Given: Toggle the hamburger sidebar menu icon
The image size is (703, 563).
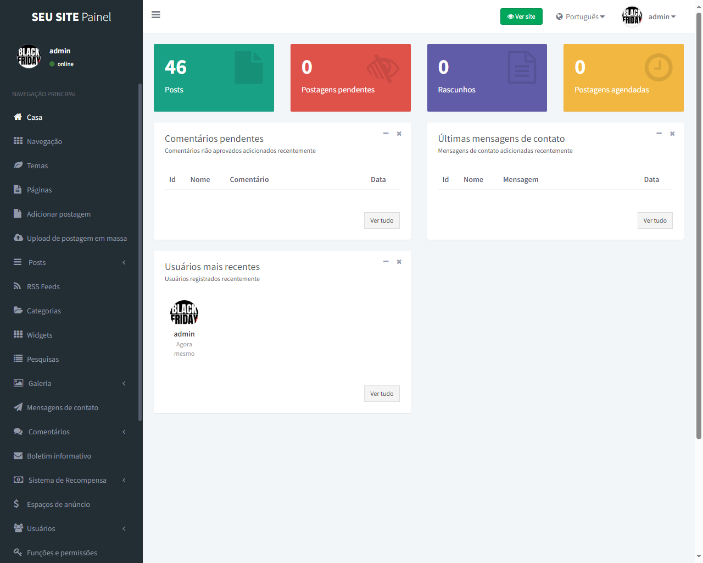Looking at the screenshot, I should [x=156, y=15].
